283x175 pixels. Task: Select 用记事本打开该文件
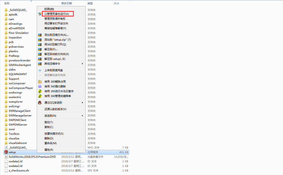(x=56, y=24)
